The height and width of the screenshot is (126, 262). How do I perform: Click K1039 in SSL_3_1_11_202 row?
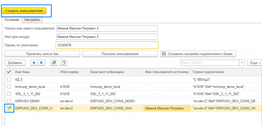coord(73,94)
